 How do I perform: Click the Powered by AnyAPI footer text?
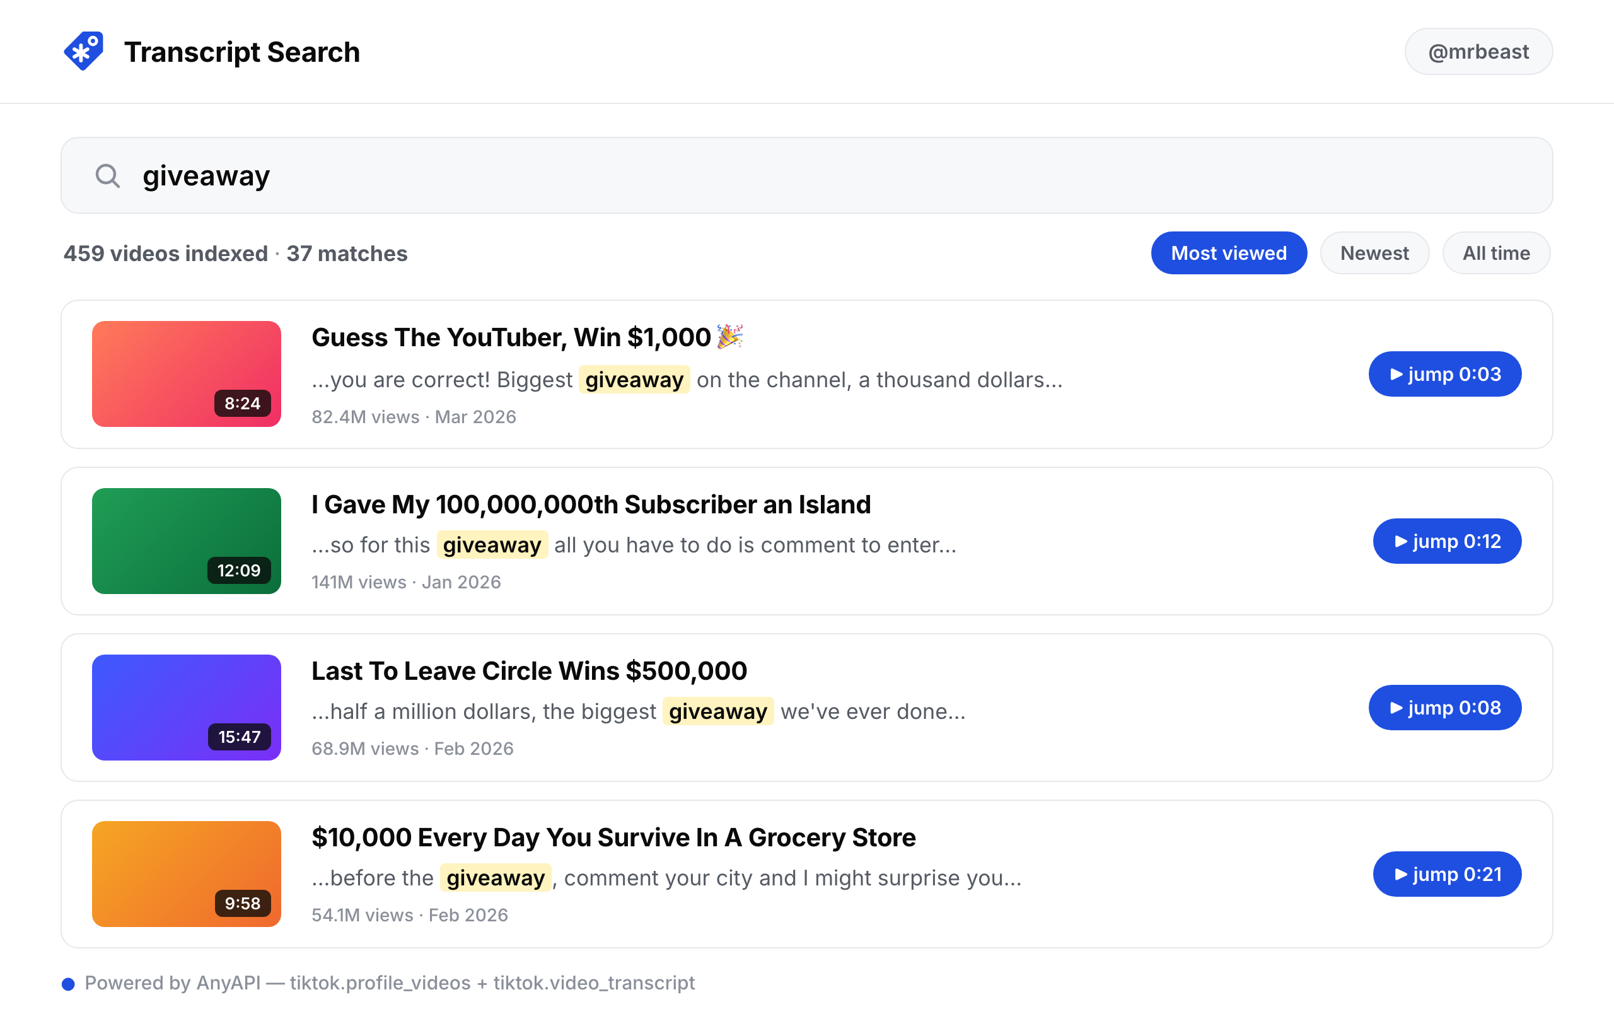coord(390,983)
